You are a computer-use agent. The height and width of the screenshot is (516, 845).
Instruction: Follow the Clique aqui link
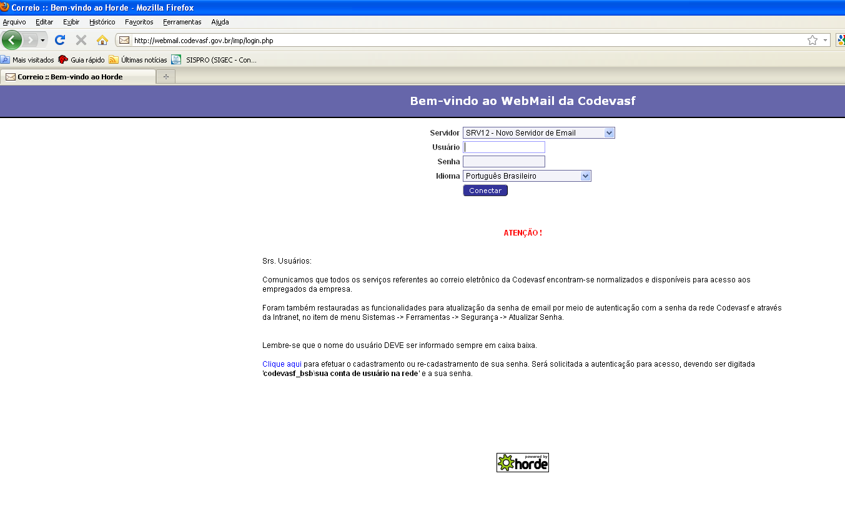pos(282,364)
